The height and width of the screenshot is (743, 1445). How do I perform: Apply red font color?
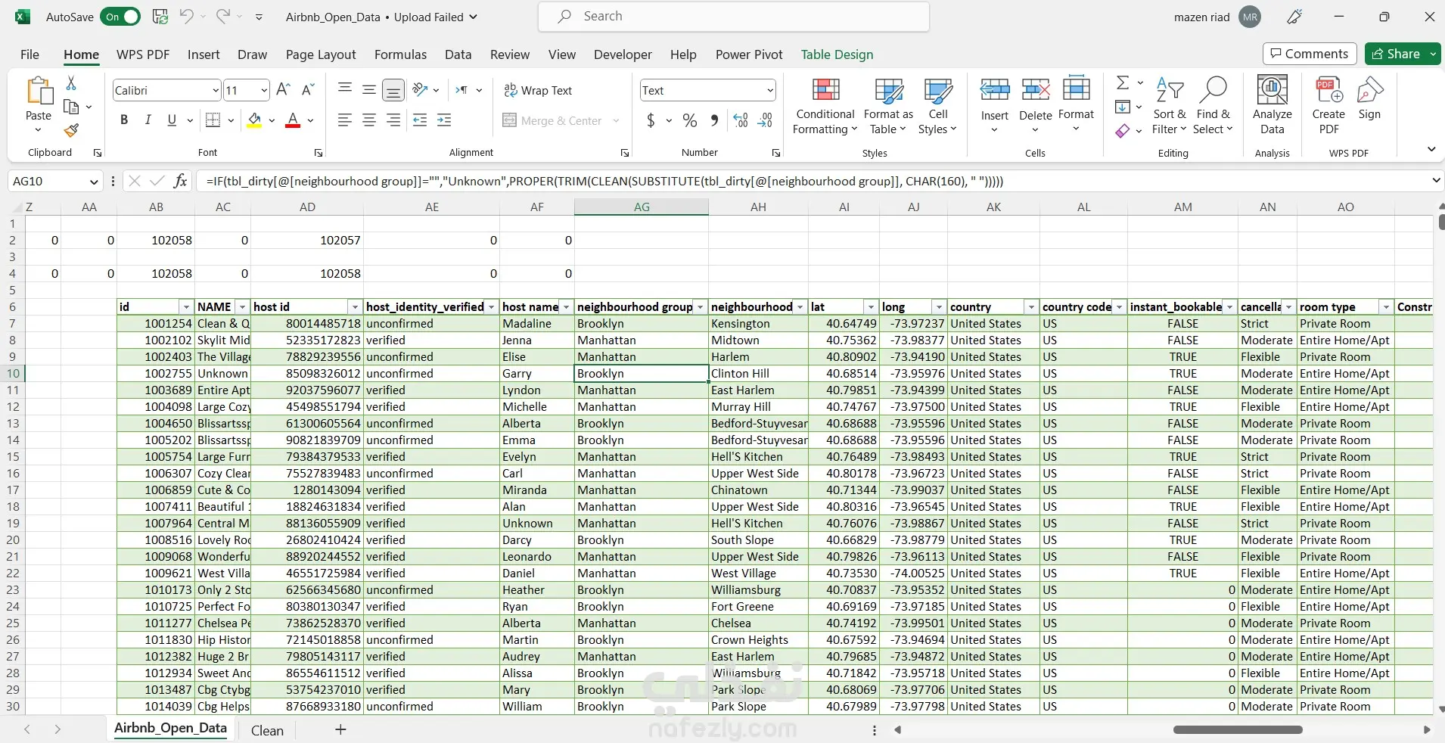[x=293, y=120]
